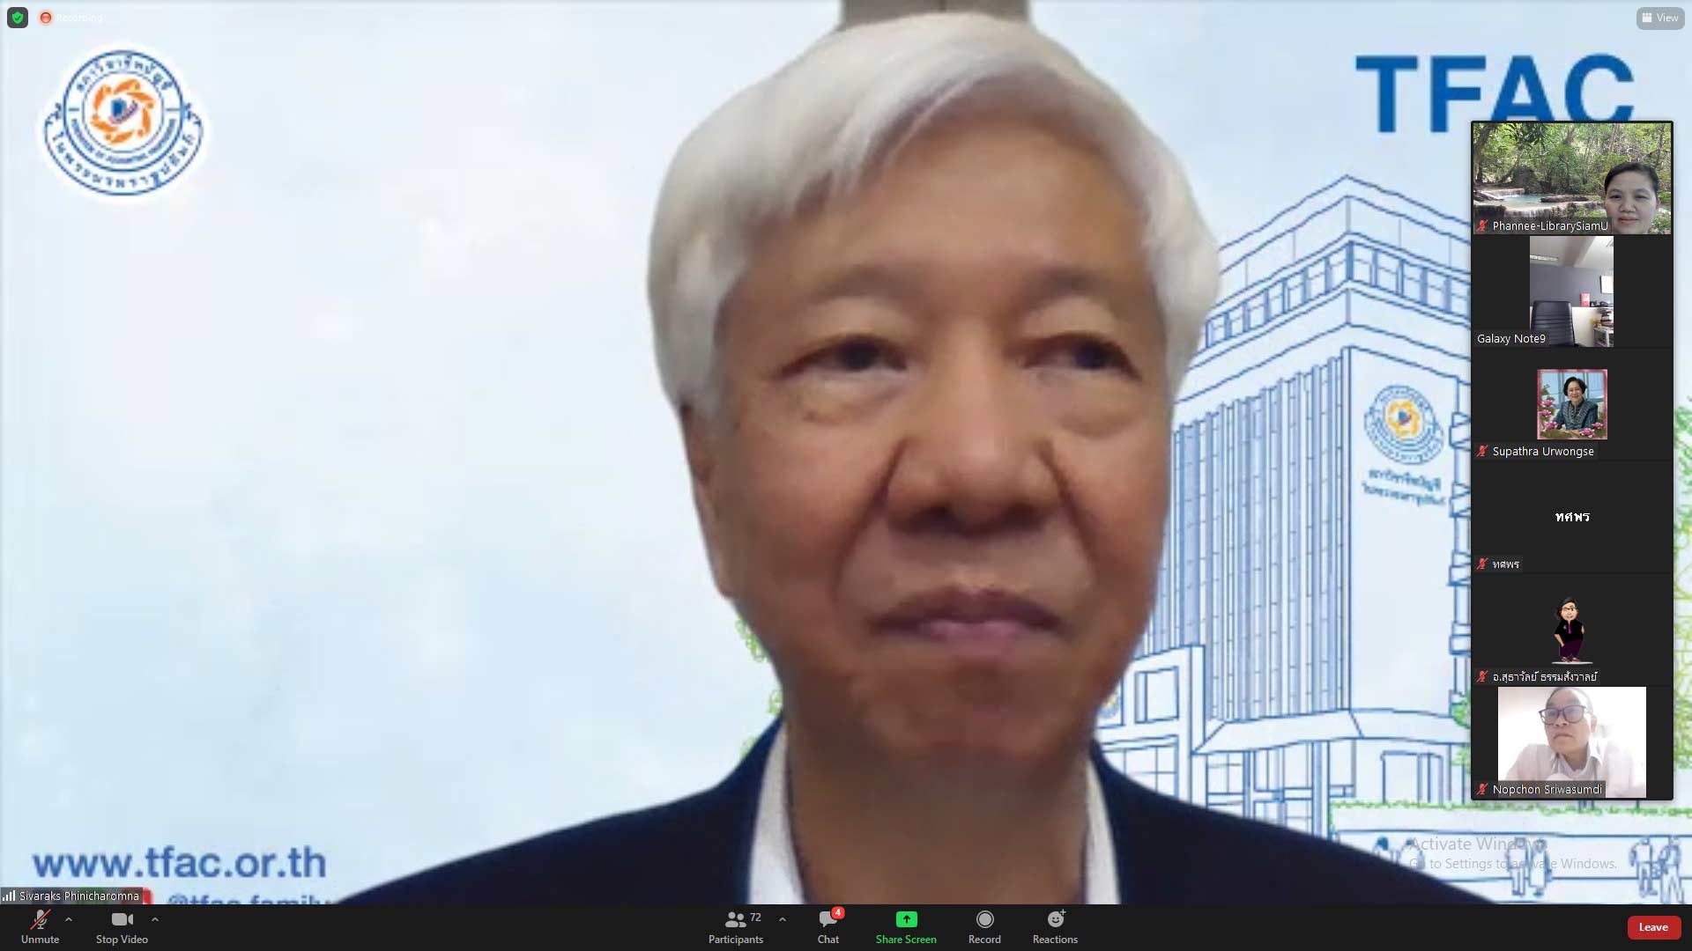
Task: Select Galaxy Note9 participant video
Action: point(1572,291)
